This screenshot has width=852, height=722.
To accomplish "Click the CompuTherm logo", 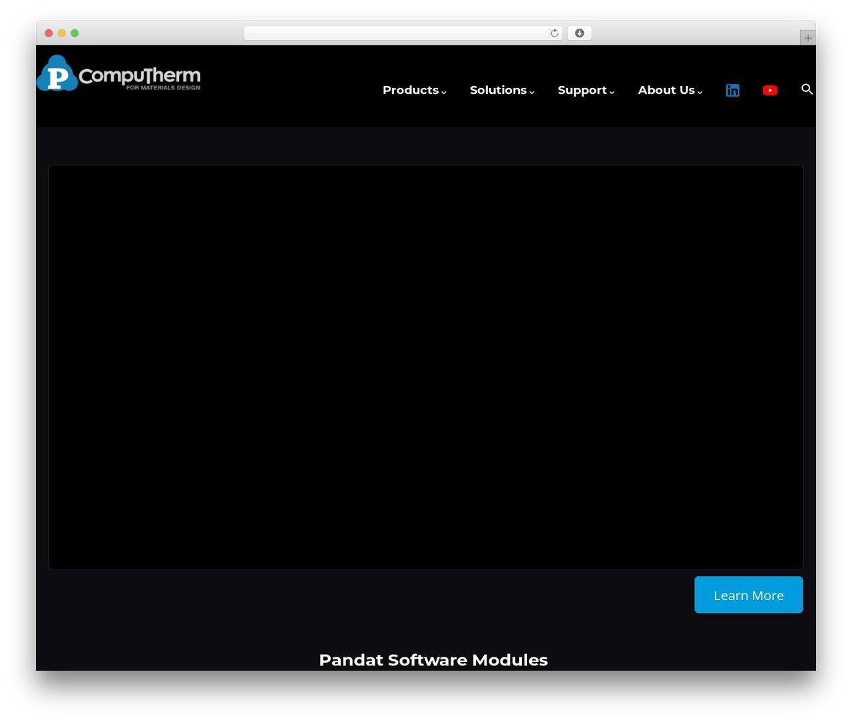I will point(118,73).
